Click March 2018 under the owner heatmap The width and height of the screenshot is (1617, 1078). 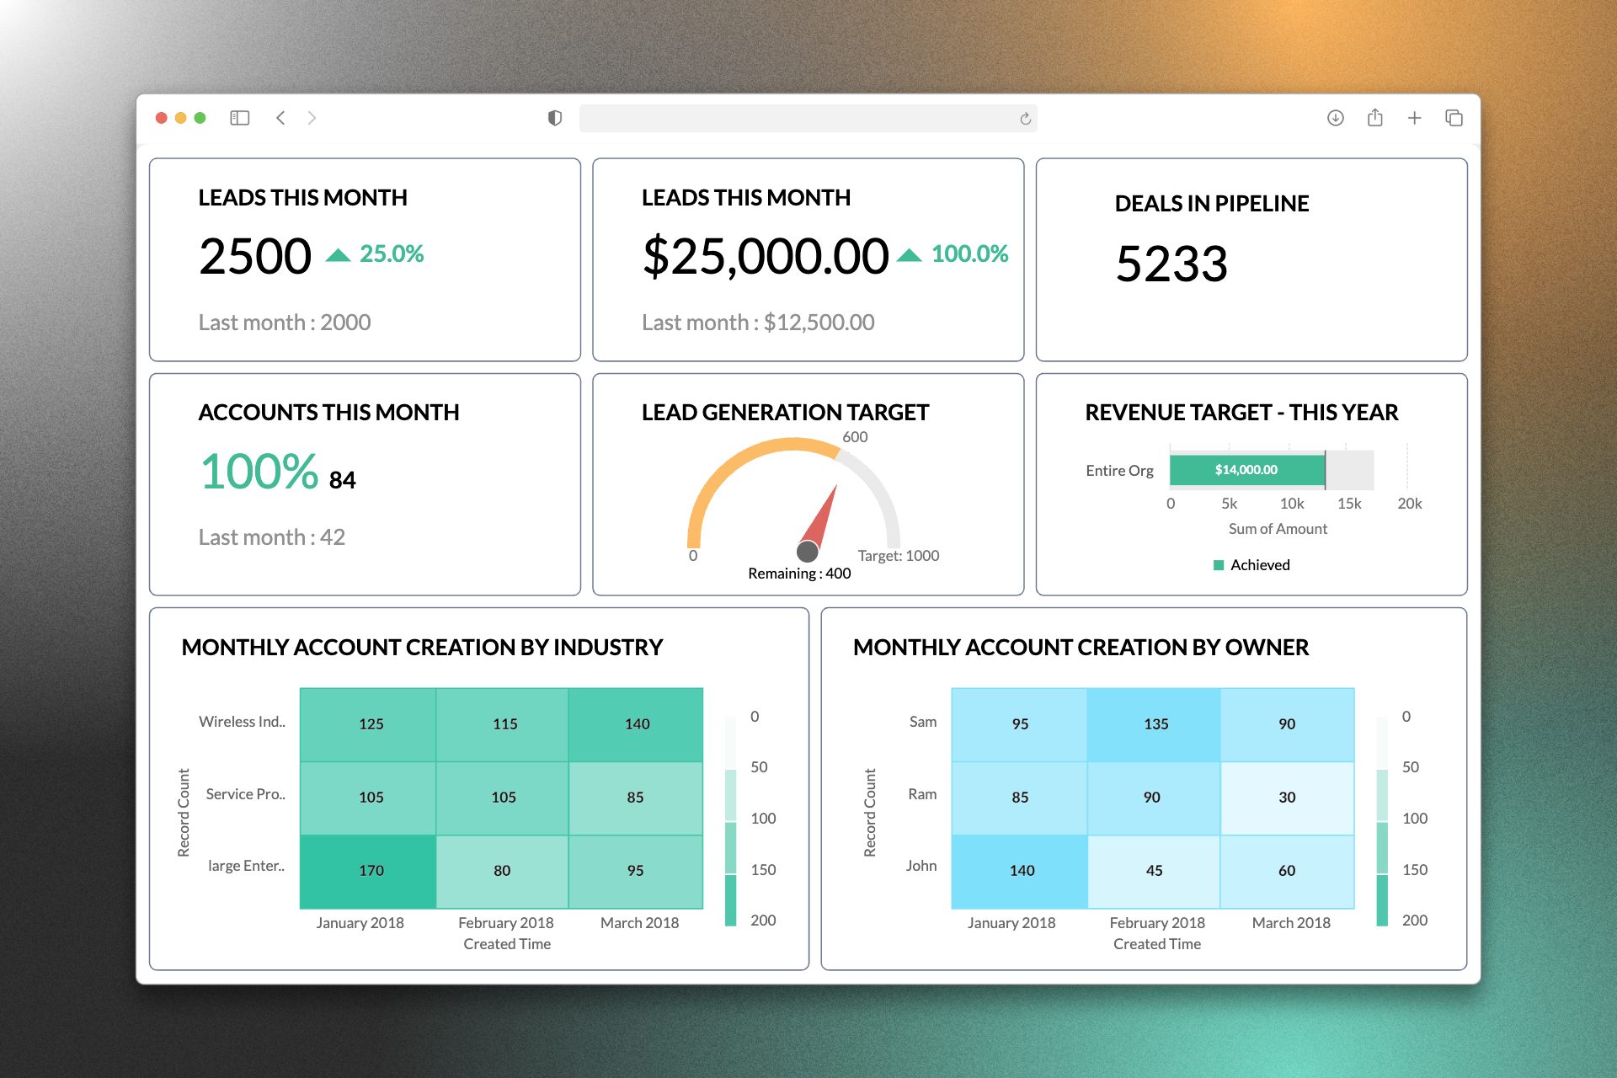point(1291,923)
